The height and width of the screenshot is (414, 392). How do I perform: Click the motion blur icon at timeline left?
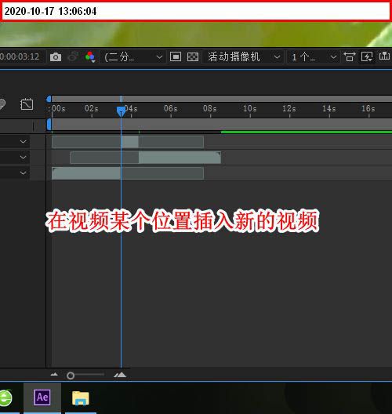point(2,103)
